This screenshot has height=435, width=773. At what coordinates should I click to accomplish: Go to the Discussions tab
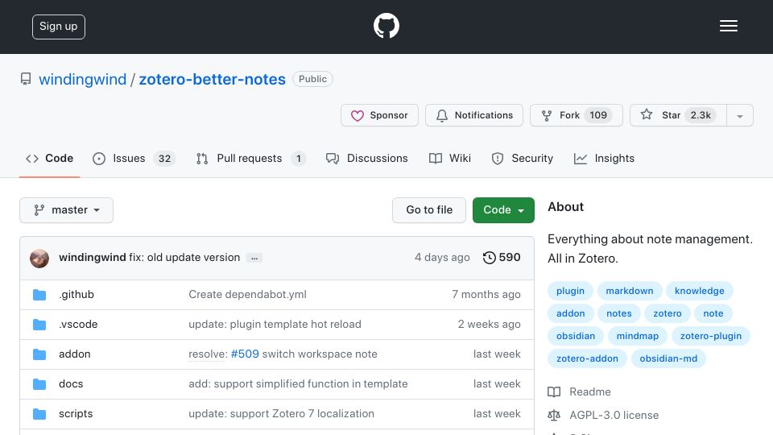367,159
